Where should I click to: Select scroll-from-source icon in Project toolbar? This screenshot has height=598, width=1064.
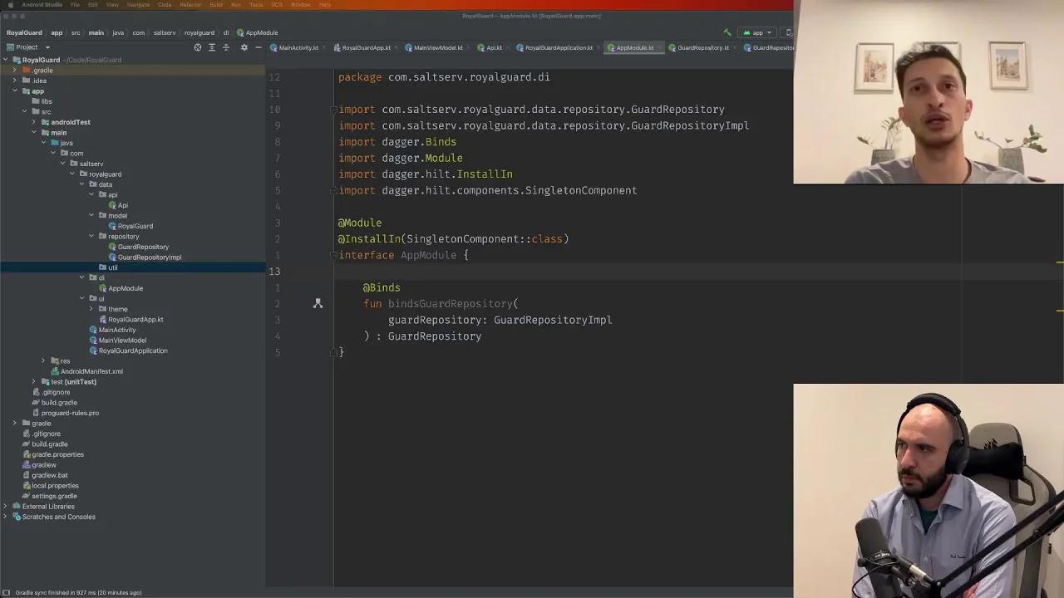tap(198, 47)
